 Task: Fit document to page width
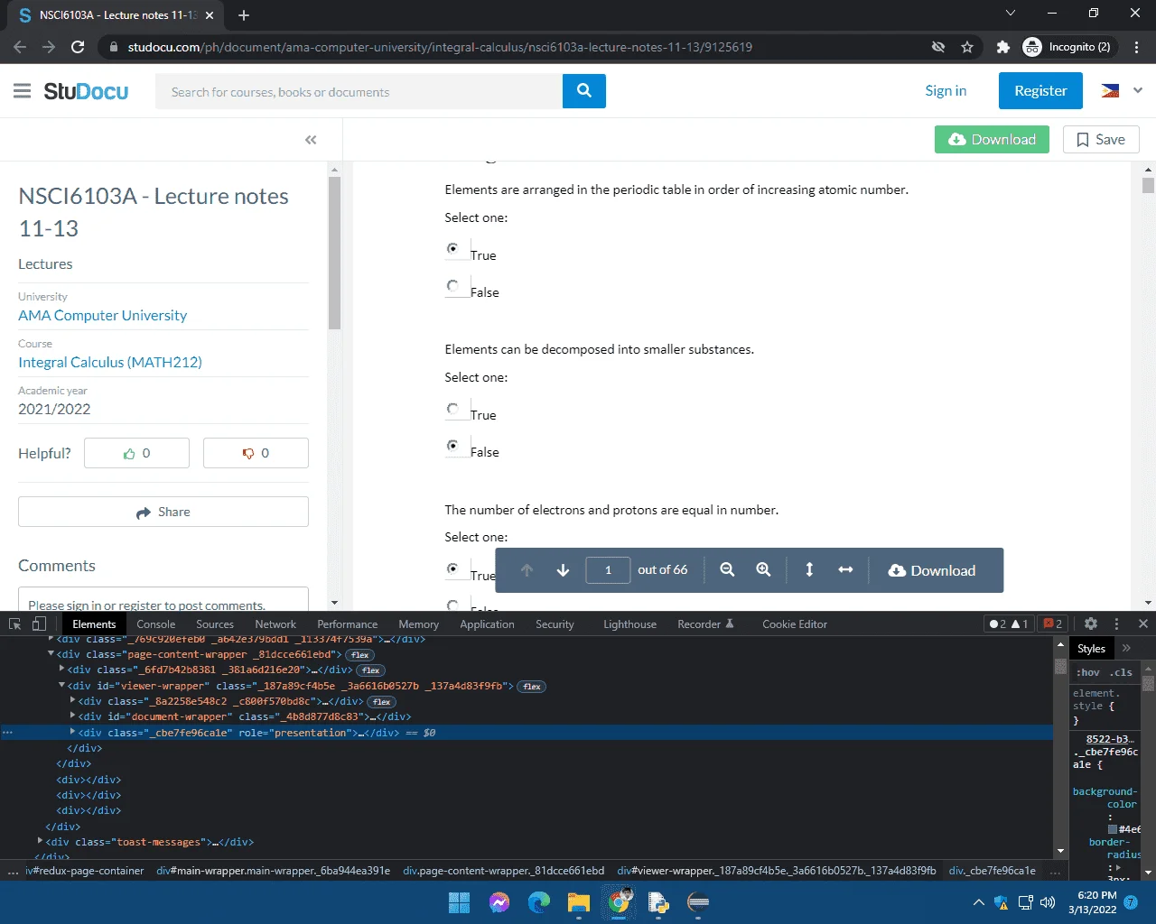coord(845,570)
